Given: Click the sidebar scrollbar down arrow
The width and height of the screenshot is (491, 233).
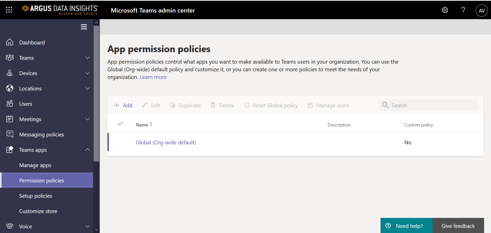Looking at the screenshot, I should 96,229.
